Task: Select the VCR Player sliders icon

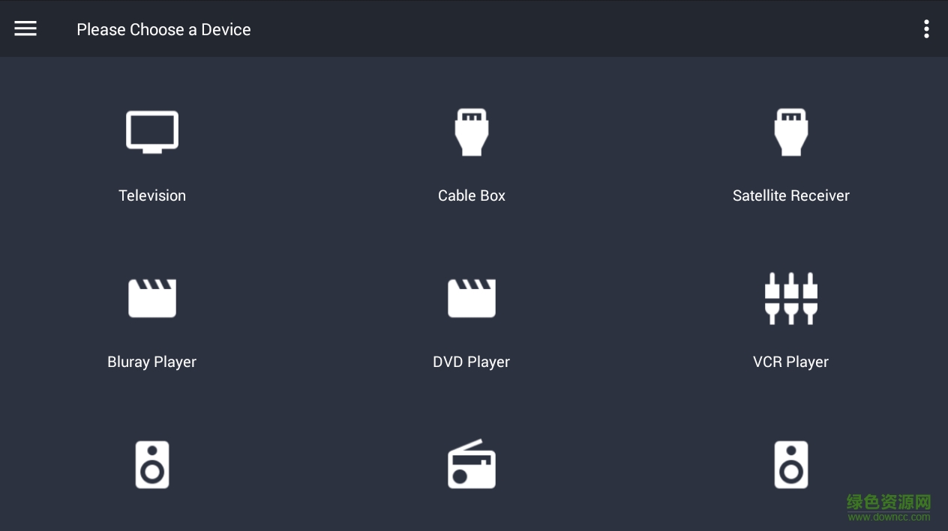Action: pos(790,297)
